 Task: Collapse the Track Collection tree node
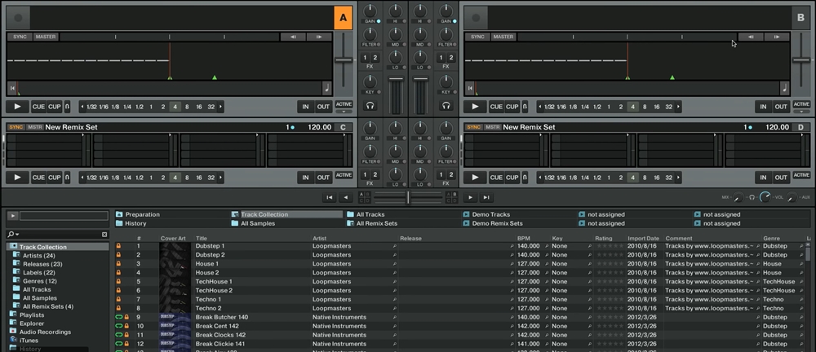point(13,247)
